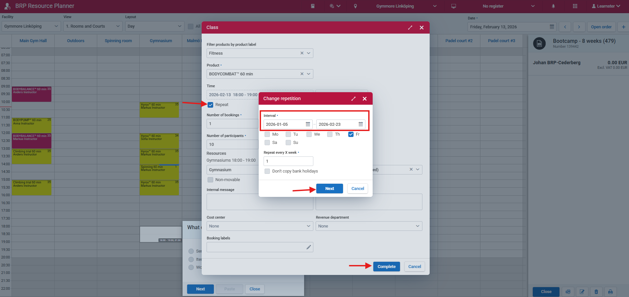Uncheck the Repeat checkbox
Viewport: 629px width, 297px height.
pyautogui.click(x=211, y=105)
